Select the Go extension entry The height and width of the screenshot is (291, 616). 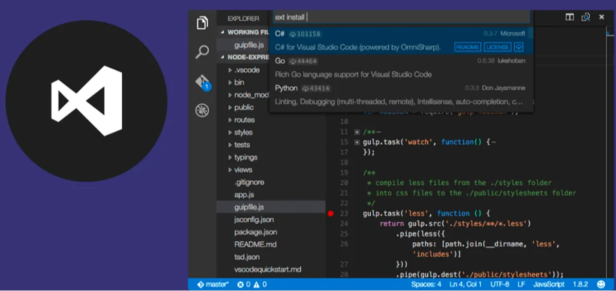tap(401, 67)
